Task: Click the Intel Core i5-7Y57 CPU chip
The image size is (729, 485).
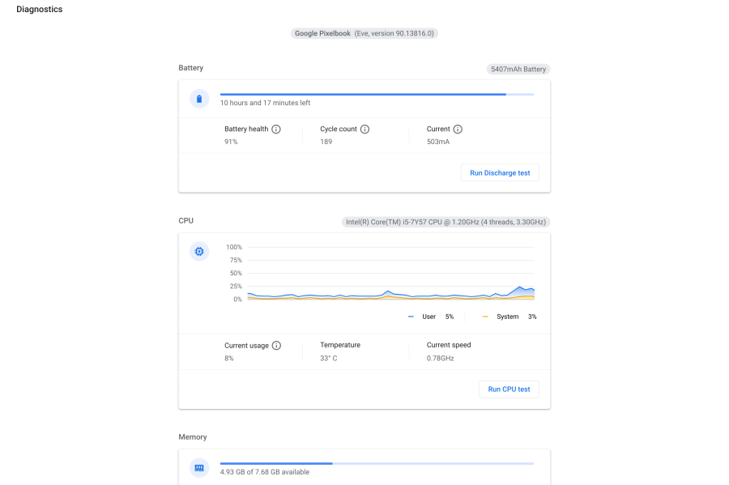Action: pos(446,221)
